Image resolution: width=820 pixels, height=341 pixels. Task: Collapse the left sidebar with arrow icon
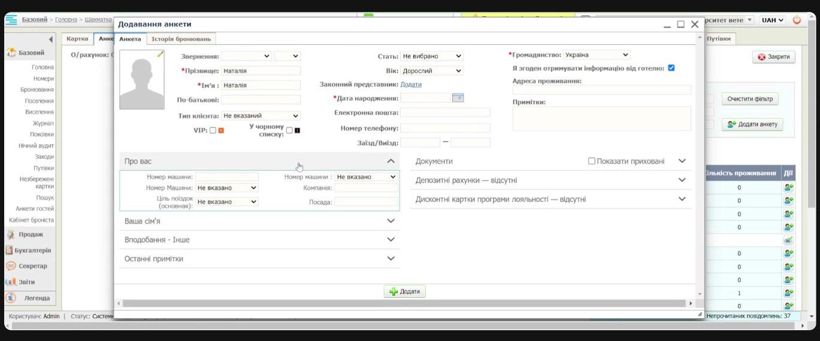pos(51,40)
